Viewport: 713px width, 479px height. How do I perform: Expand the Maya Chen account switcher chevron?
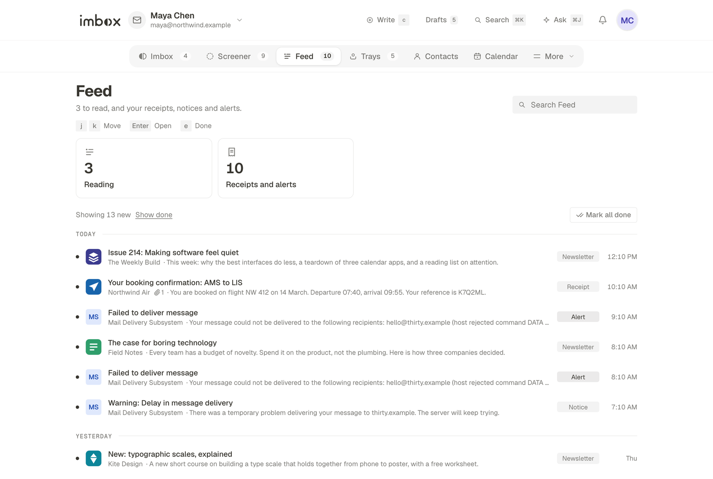click(239, 20)
